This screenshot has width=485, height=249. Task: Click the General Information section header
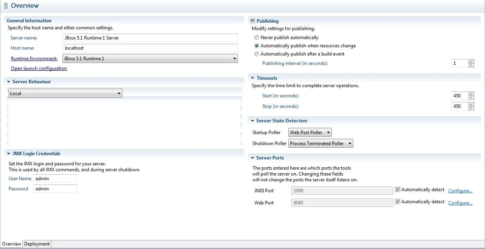[29, 21]
